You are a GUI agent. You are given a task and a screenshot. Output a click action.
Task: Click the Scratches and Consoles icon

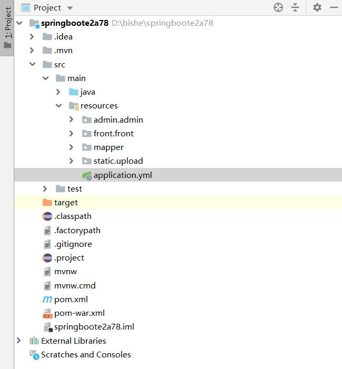(x=34, y=355)
